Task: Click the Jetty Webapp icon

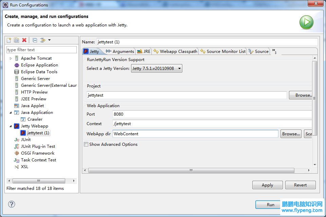Action: pyautogui.click(x=17, y=126)
